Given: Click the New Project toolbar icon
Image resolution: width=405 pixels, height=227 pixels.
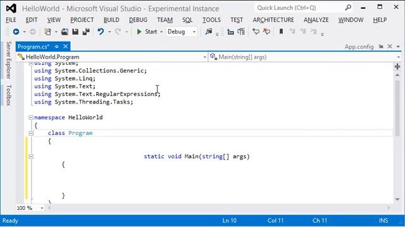Looking at the screenshot, I should tap(48, 32).
